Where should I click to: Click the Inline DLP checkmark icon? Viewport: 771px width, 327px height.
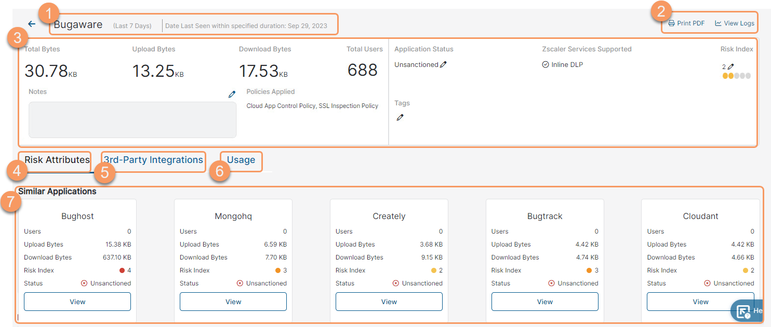[546, 65]
